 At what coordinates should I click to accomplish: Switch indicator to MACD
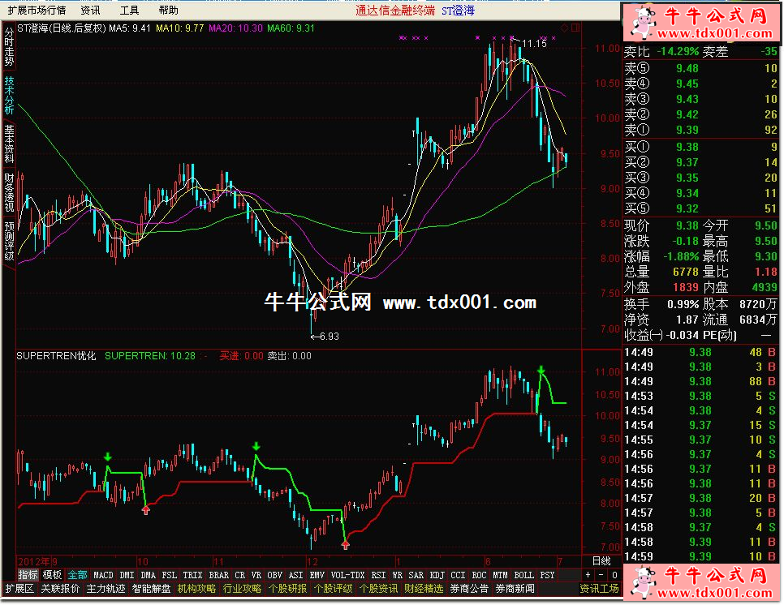click(103, 575)
